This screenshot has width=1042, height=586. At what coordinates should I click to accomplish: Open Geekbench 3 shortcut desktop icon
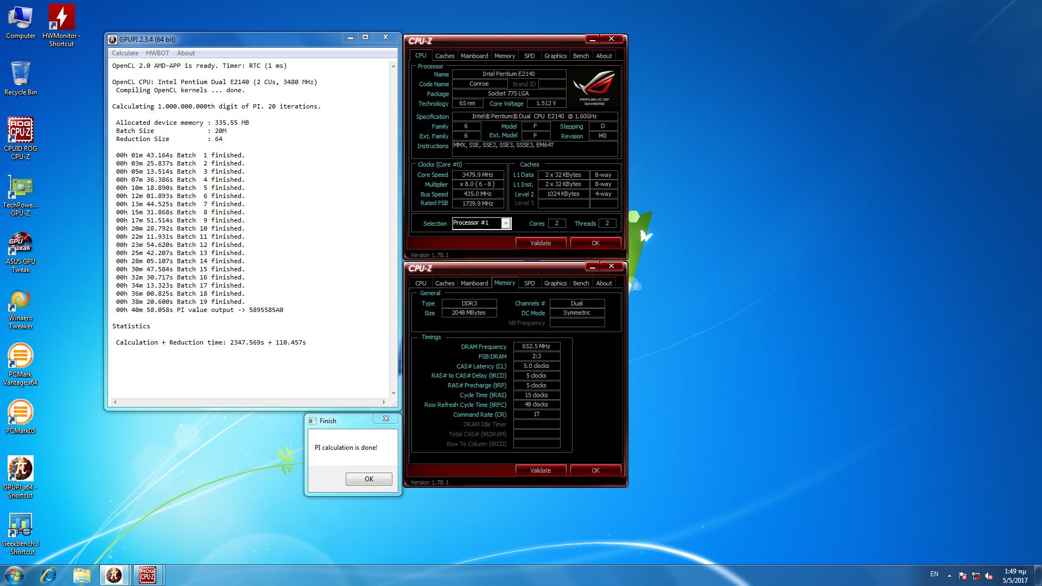pos(21,534)
